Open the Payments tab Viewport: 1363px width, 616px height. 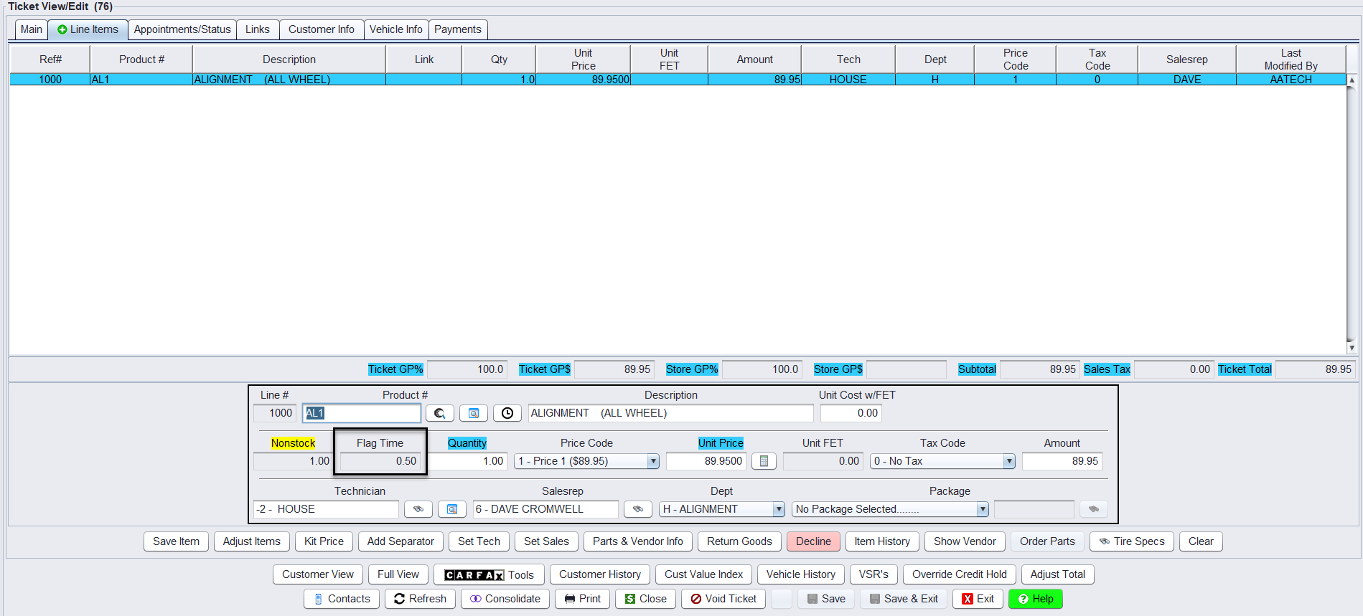click(x=457, y=29)
